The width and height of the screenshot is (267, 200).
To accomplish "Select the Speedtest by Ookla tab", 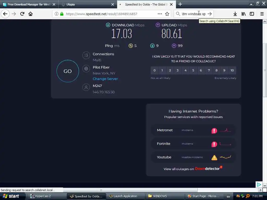I will click(x=146, y=4).
